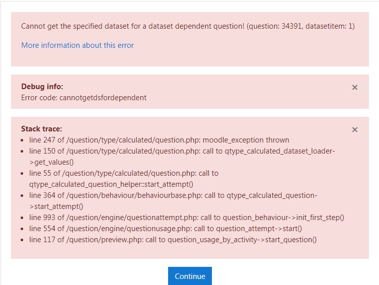Screen dimensions: 379x285
Task: Select the Stack trace heading
Action: [42, 129]
